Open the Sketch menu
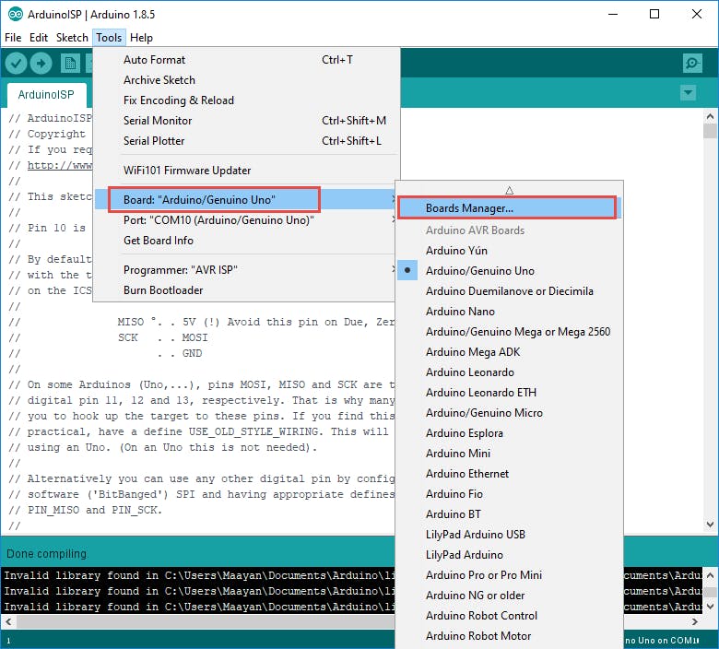 pyautogui.click(x=72, y=38)
